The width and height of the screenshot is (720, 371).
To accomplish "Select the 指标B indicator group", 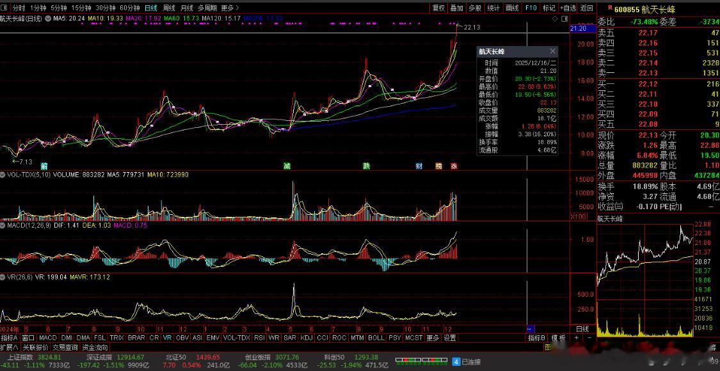I will coord(536,338).
